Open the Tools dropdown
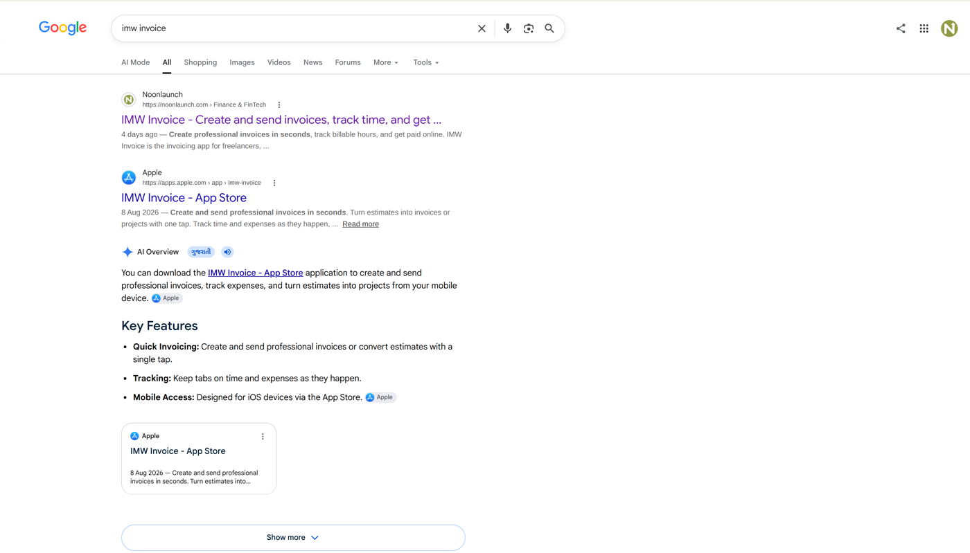 pos(426,62)
